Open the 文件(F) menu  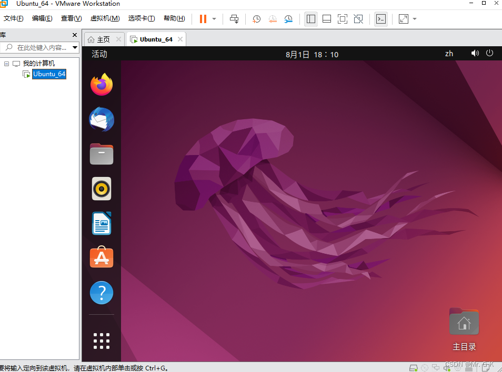pyautogui.click(x=14, y=18)
